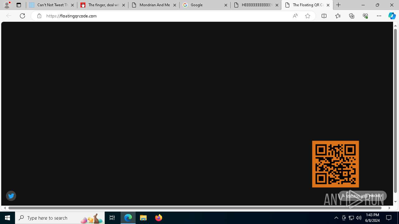Close The Floating QR Code tab
This screenshot has height=224, width=399.
pyautogui.click(x=328, y=5)
